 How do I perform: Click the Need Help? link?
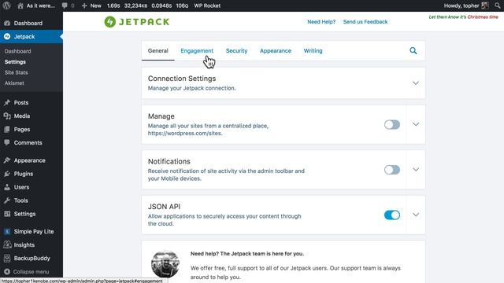click(321, 22)
